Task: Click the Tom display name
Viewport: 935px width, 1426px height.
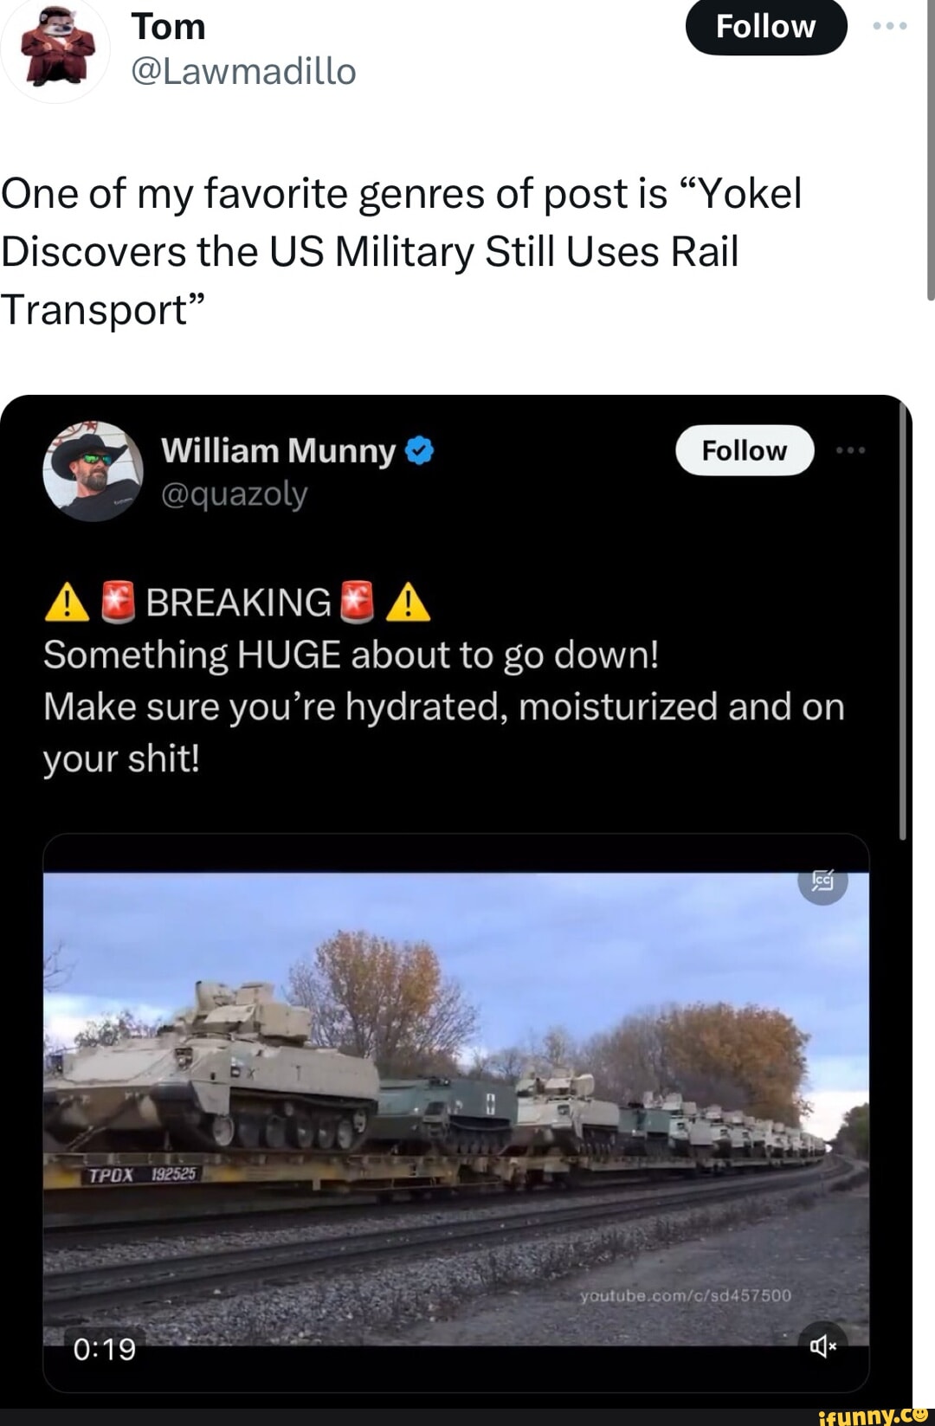Action: pos(168,26)
